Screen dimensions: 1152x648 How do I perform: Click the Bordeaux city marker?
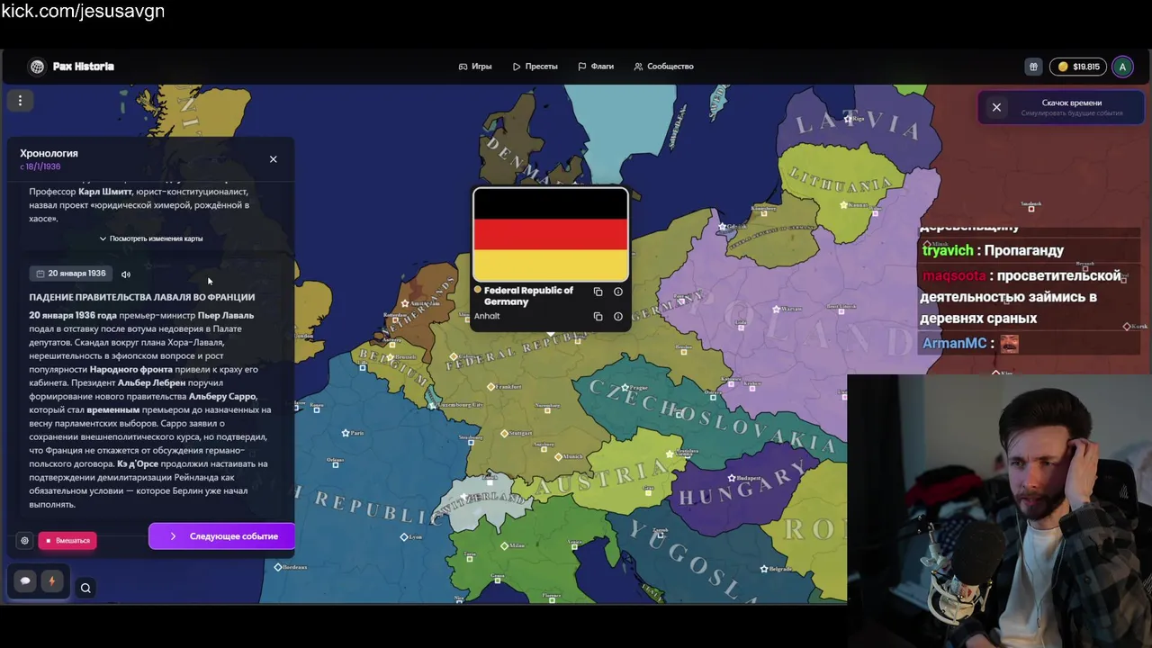(278, 567)
